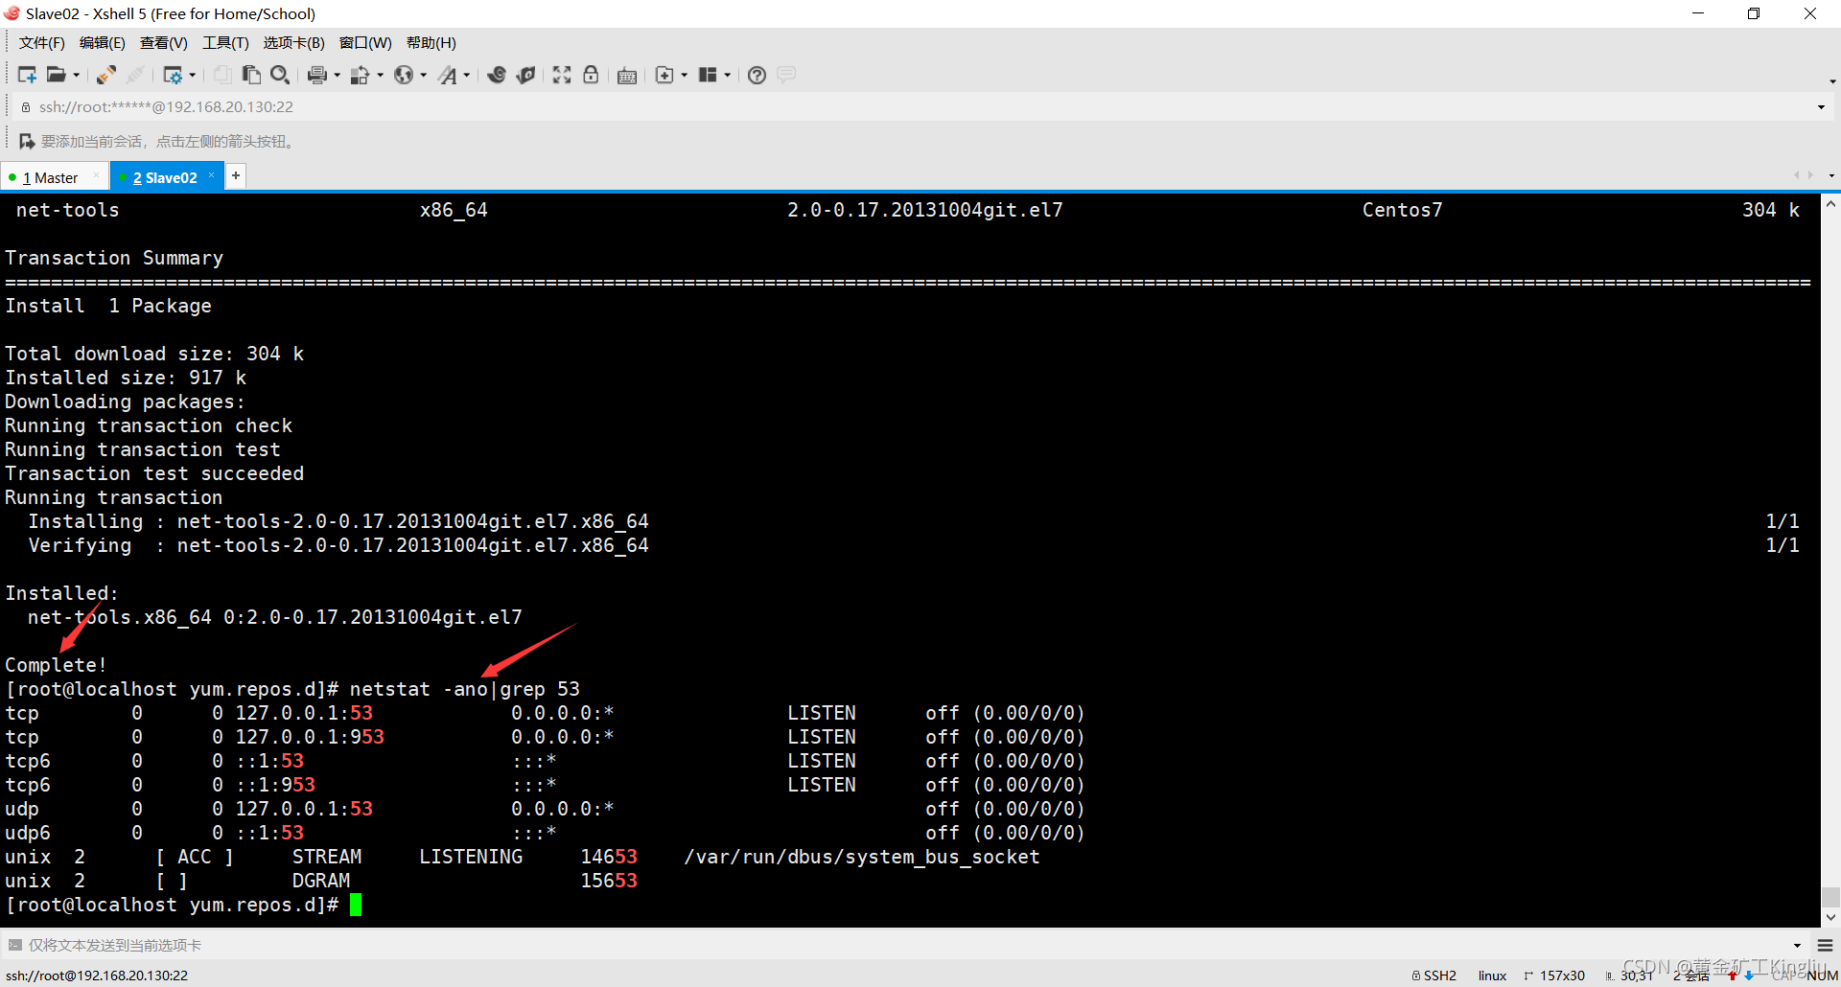Click the Reconnect toolbar icon
Viewport: 1841px width, 987px height.
point(105,75)
